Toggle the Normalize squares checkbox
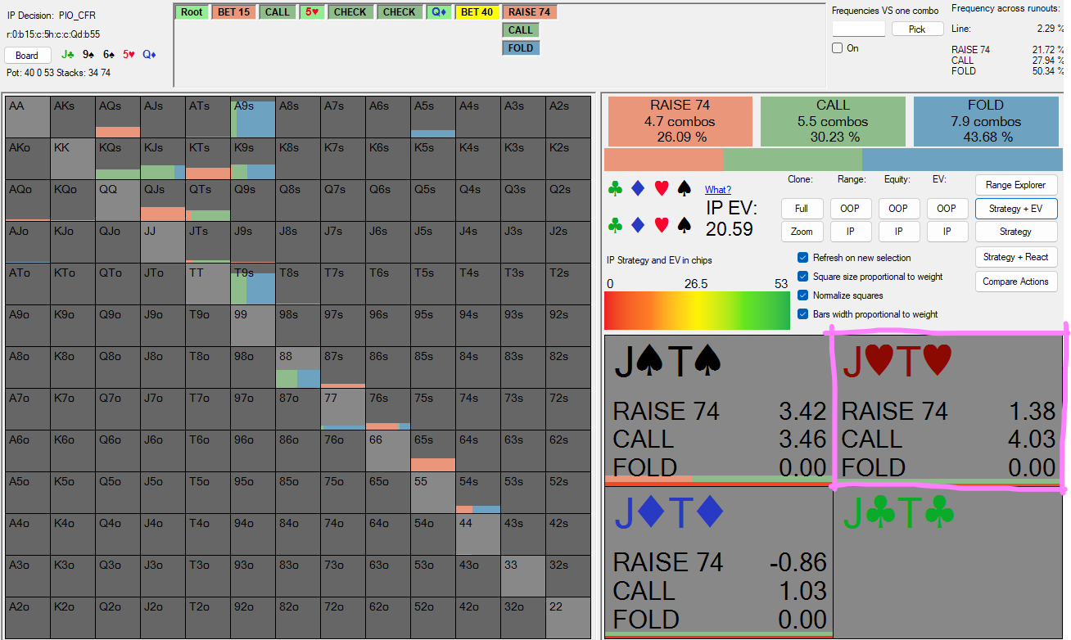 [x=802, y=295]
